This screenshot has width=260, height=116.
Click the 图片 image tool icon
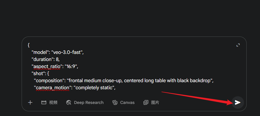tap(146, 102)
